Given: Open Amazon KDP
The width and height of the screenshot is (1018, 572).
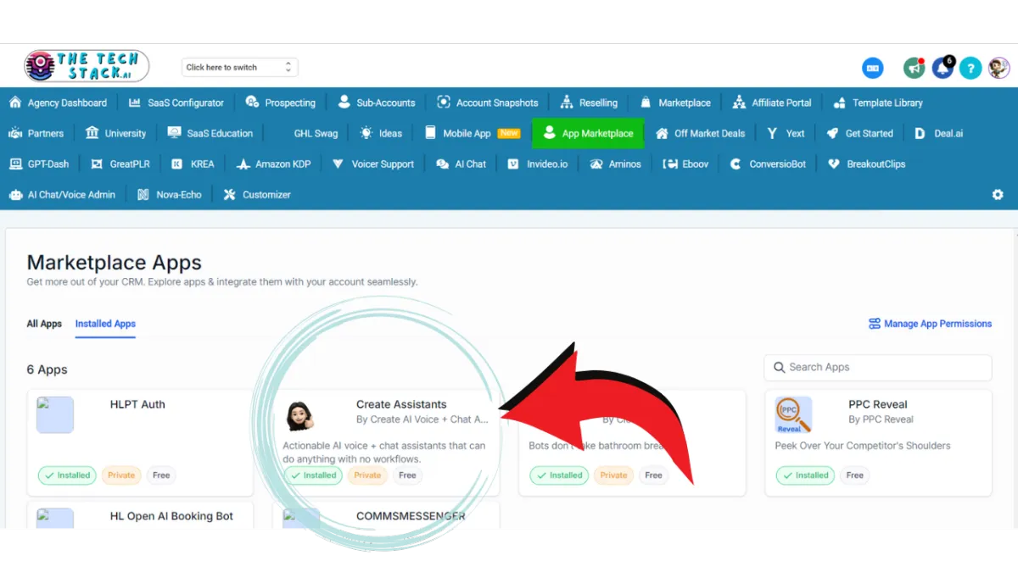Looking at the screenshot, I should click(275, 164).
